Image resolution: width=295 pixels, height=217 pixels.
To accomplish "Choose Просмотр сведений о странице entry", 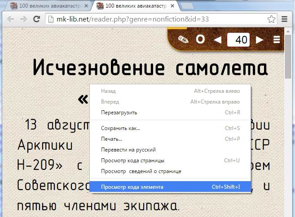I will click(170, 171).
